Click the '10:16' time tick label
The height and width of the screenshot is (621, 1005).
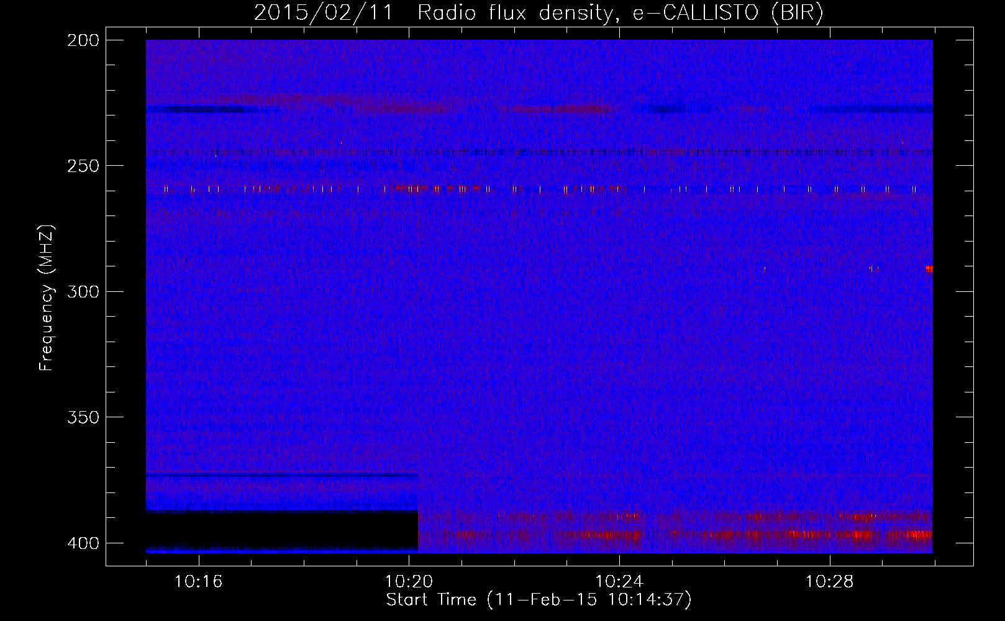click(x=199, y=582)
